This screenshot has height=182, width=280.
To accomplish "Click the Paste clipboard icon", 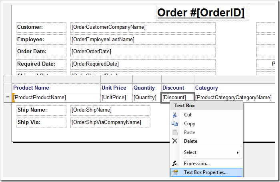I will click(x=175, y=132).
